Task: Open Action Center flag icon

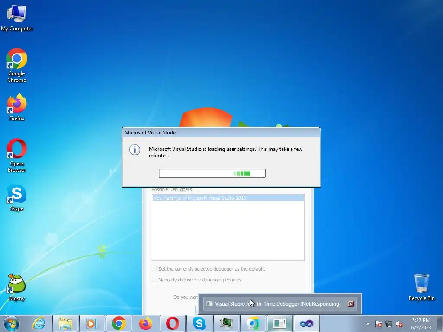Action: click(x=379, y=324)
